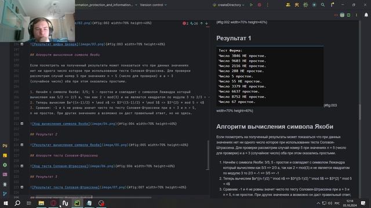
Task: Click gutter image icon beside Код вычисления символа Якоби
Action: pos(22,124)
